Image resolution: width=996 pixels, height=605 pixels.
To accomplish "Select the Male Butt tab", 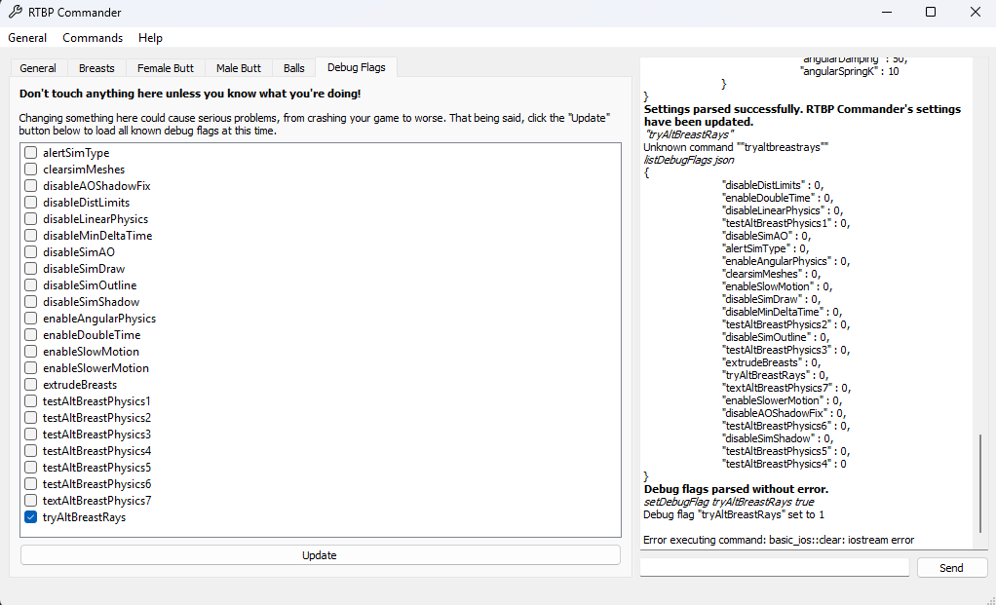I will point(238,68).
